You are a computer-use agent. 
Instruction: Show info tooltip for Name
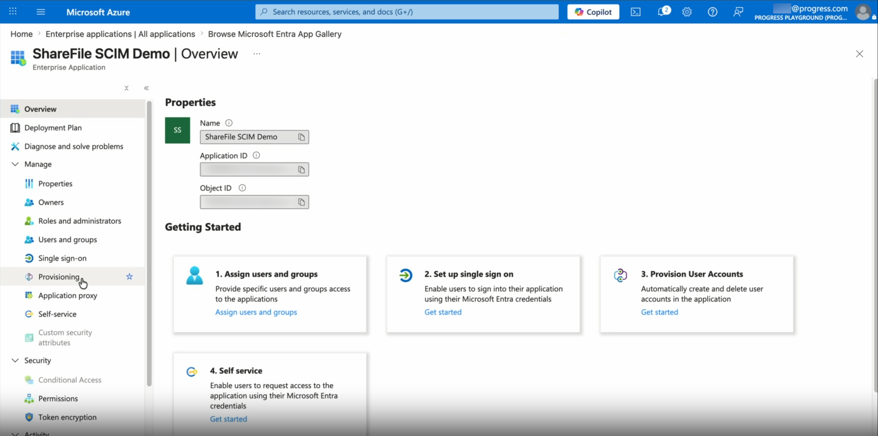tap(229, 123)
